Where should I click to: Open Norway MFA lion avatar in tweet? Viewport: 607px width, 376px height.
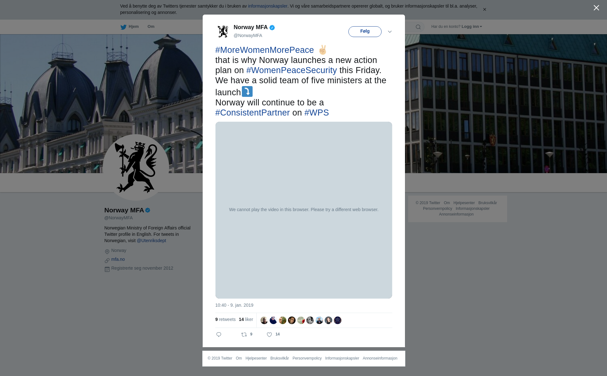[x=223, y=31]
